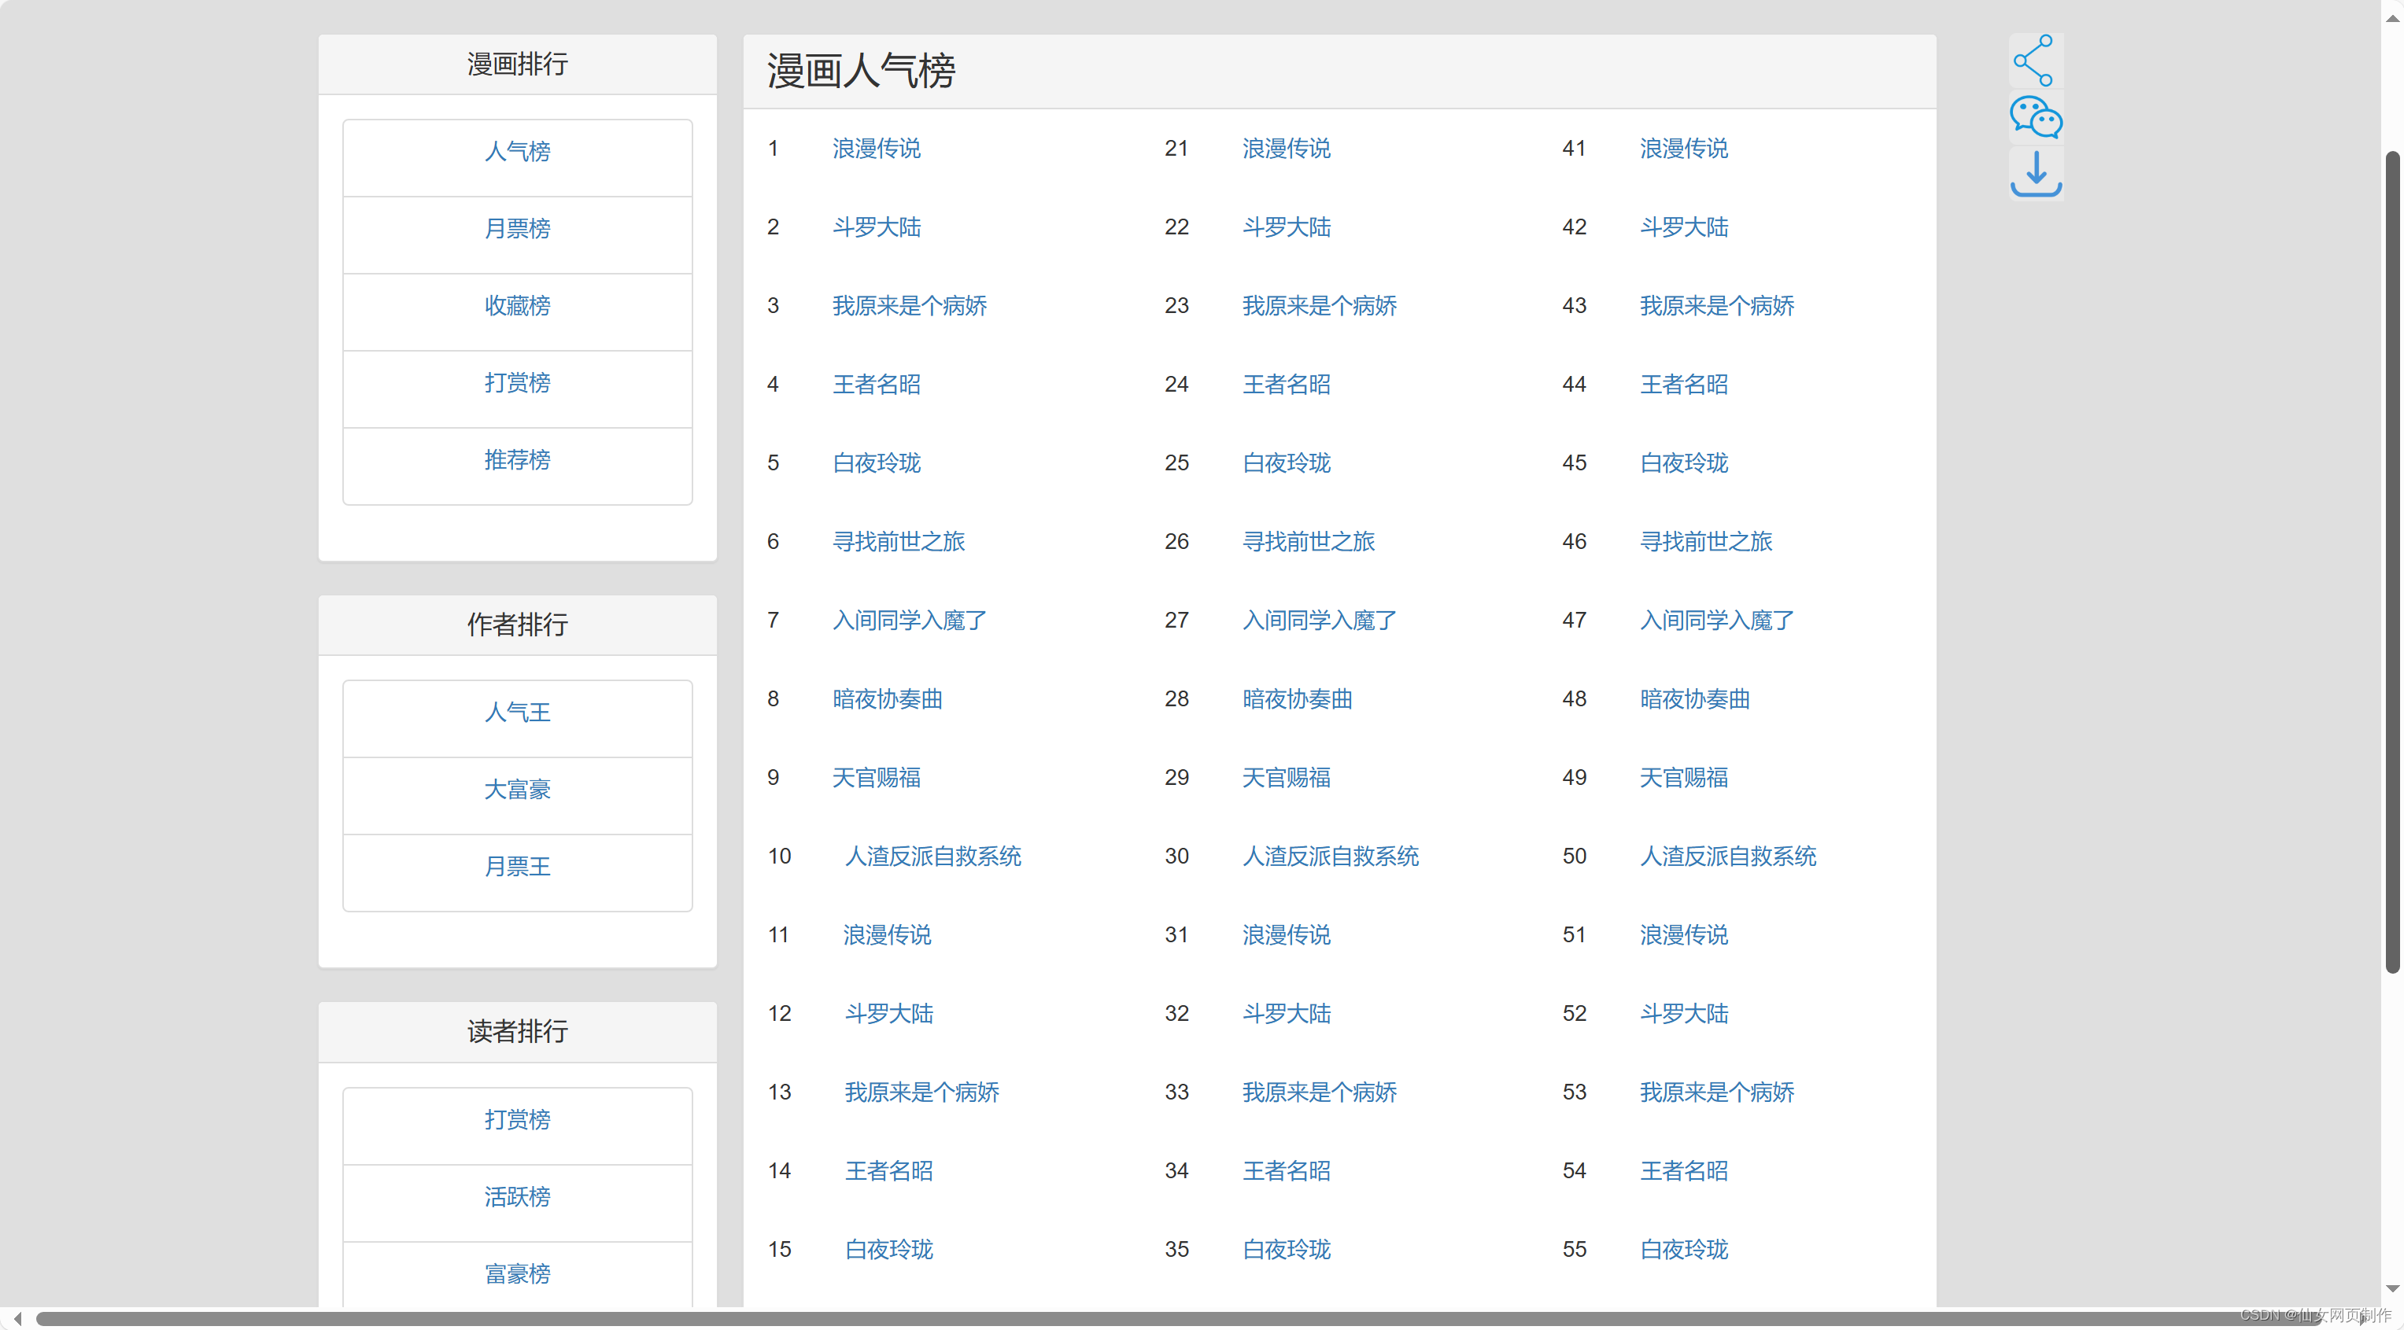Open the 收藏榜 ranking list
The image size is (2404, 1330).
(x=517, y=305)
